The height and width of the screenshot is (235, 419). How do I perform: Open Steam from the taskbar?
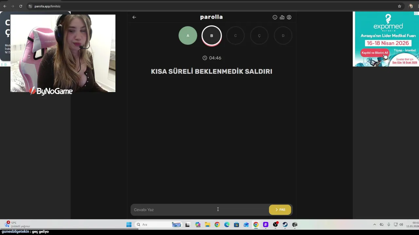[x=285, y=225]
